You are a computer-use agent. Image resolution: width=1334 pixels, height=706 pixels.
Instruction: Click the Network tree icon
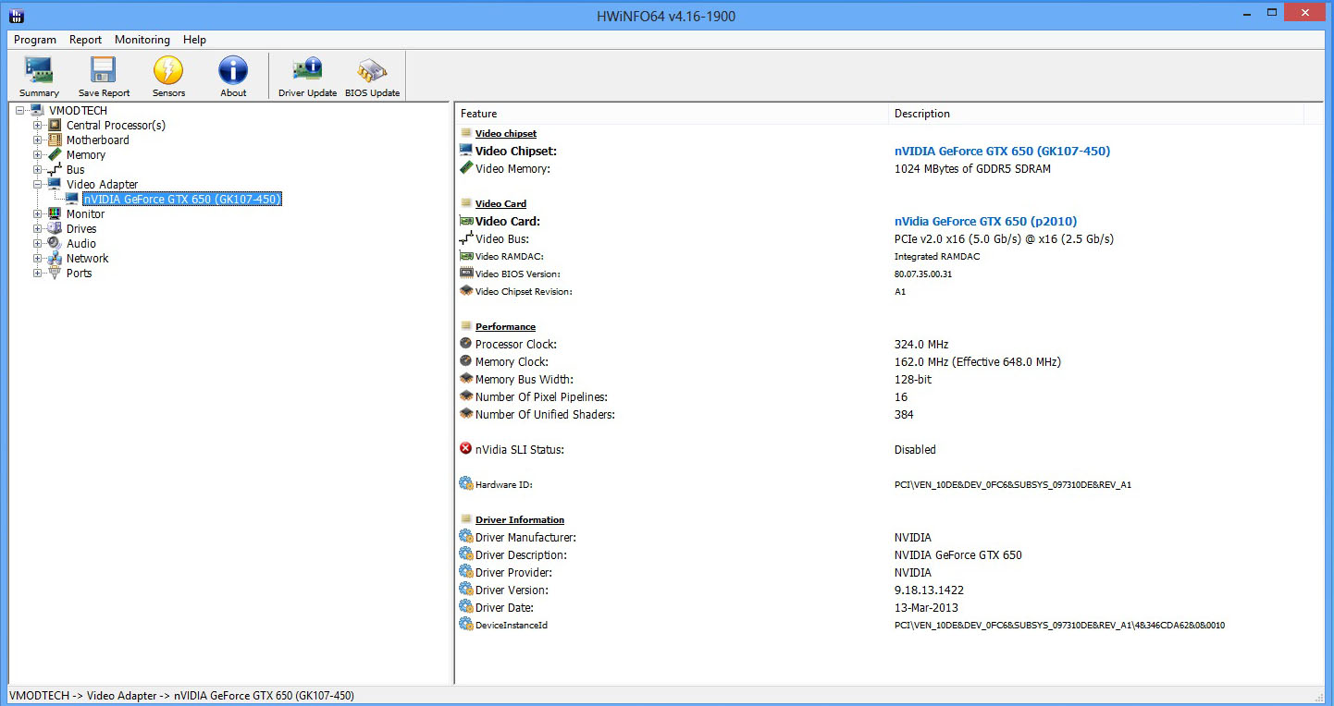click(x=55, y=258)
